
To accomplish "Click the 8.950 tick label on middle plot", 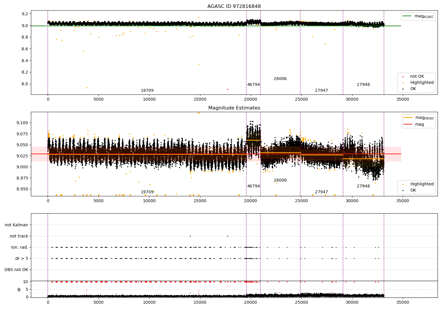I will click(x=22, y=189).
